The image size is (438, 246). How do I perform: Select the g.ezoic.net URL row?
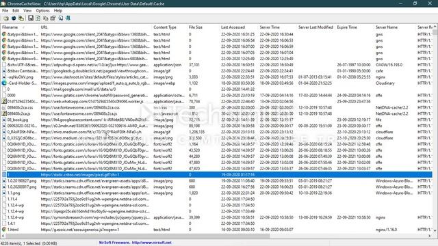point(80,230)
